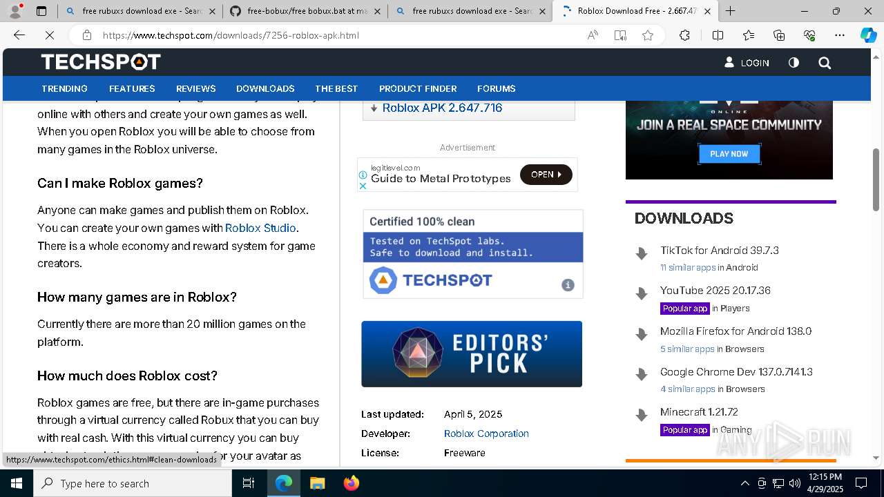Image resolution: width=884 pixels, height=497 pixels.
Task: Open the notifications action center
Action: click(x=861, y=483)
